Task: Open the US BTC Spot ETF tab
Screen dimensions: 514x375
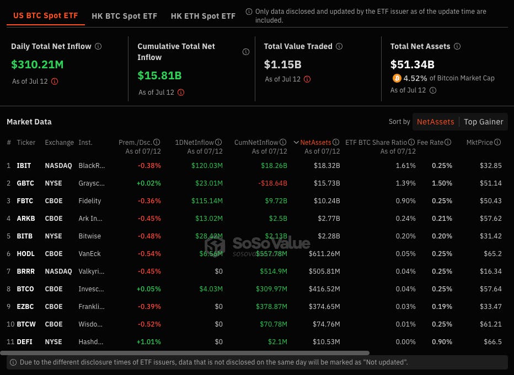Action: point(46,16)
